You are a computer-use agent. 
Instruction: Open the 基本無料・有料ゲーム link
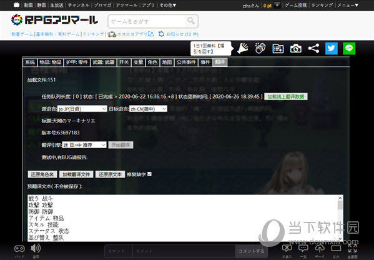(x=57, y=34)
